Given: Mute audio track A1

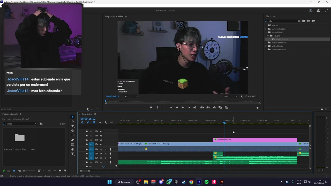Looking at the screenshot, I should [101, 149].
